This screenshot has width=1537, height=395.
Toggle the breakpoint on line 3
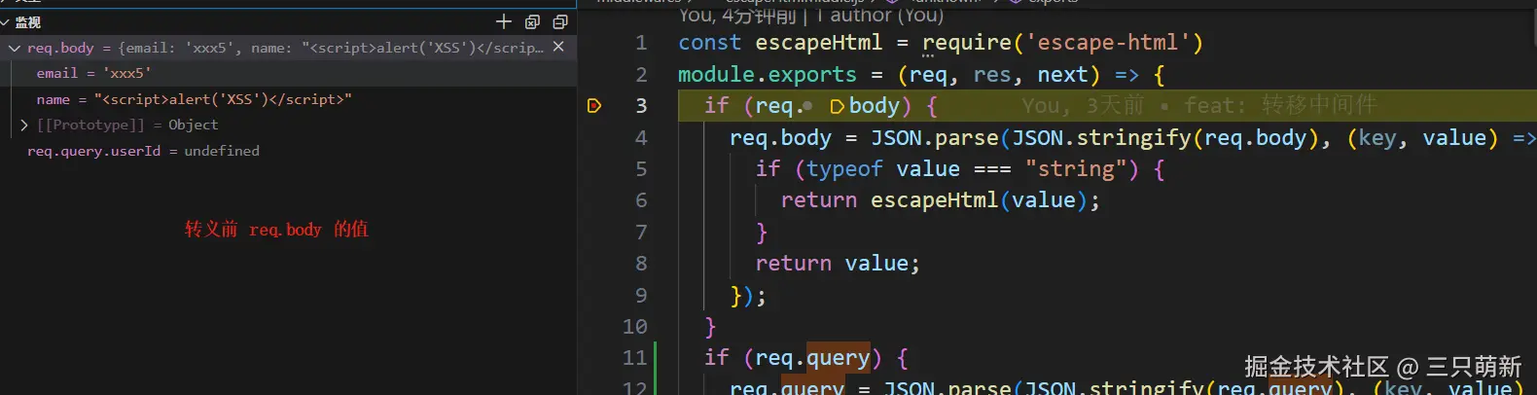(x=594, y=105)
